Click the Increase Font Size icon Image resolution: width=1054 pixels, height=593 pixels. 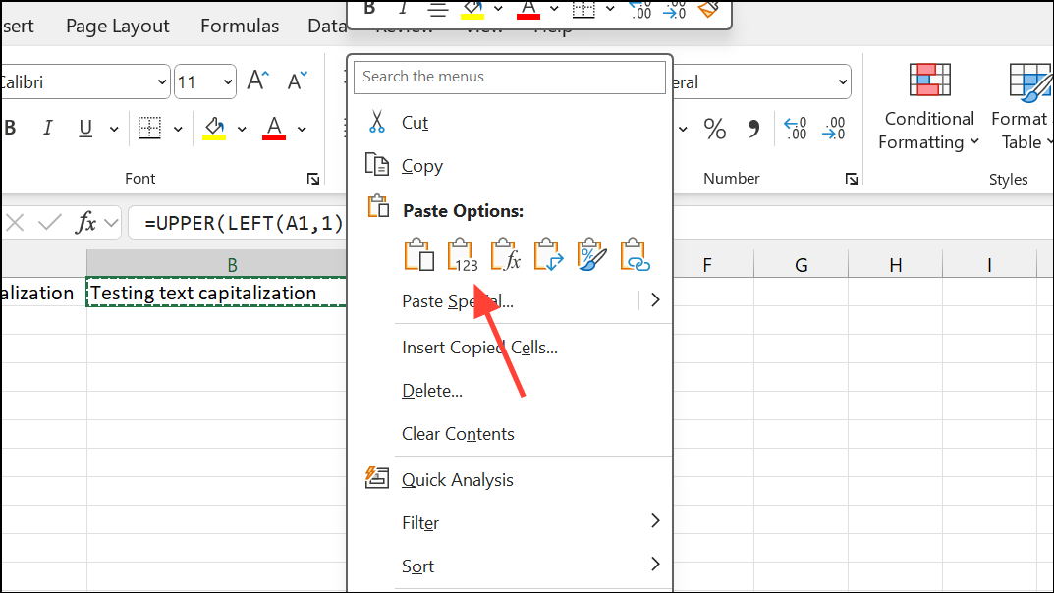click(257, 81)
